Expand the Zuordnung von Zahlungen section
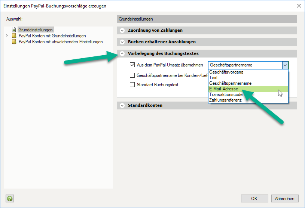 [122, 31]
